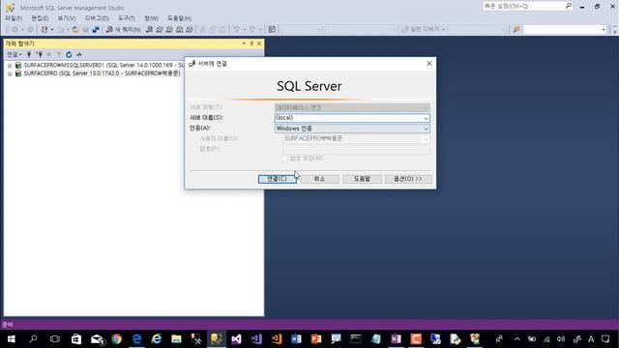Screen dimensions: 619x348
Task: Click the Connect plug icon in Object Explorer toolbar
Action: (x=29, y=54)
